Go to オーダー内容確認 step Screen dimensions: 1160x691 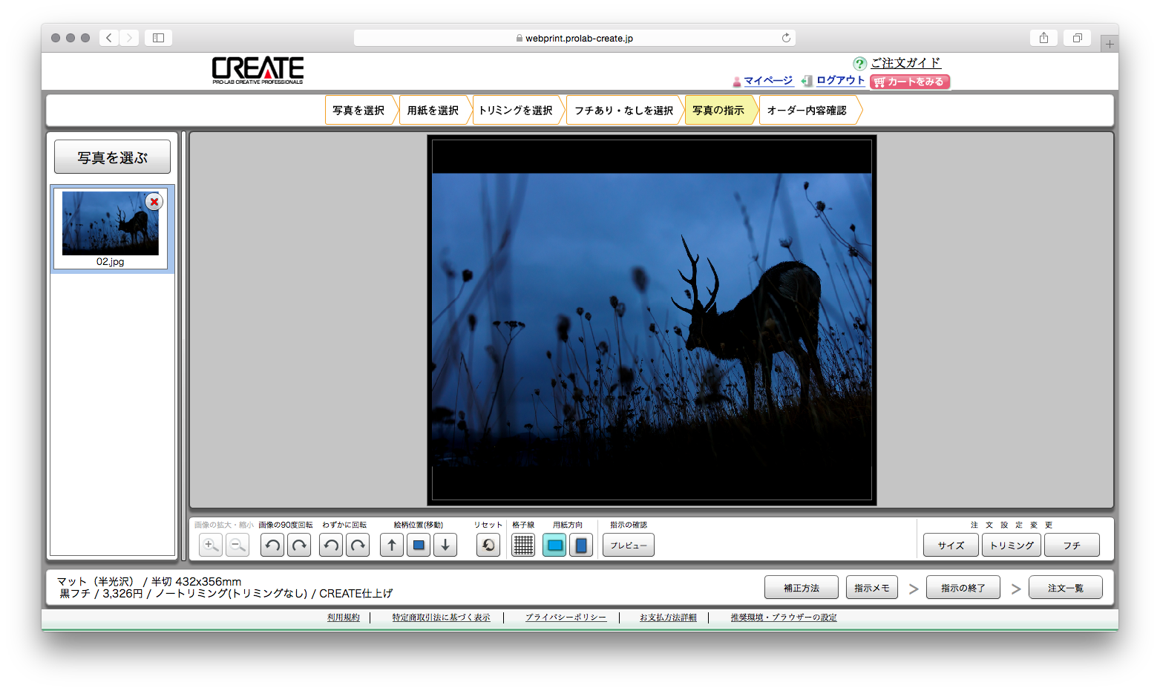[x=809, y=111]
